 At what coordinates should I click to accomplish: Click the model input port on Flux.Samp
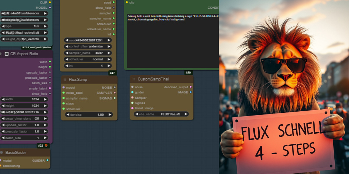coord(64,87)
